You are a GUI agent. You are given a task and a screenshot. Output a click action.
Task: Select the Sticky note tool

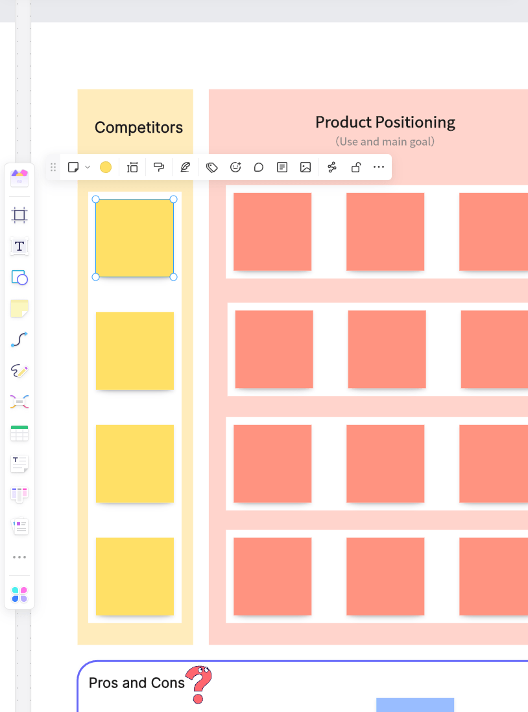coord(19,308)
